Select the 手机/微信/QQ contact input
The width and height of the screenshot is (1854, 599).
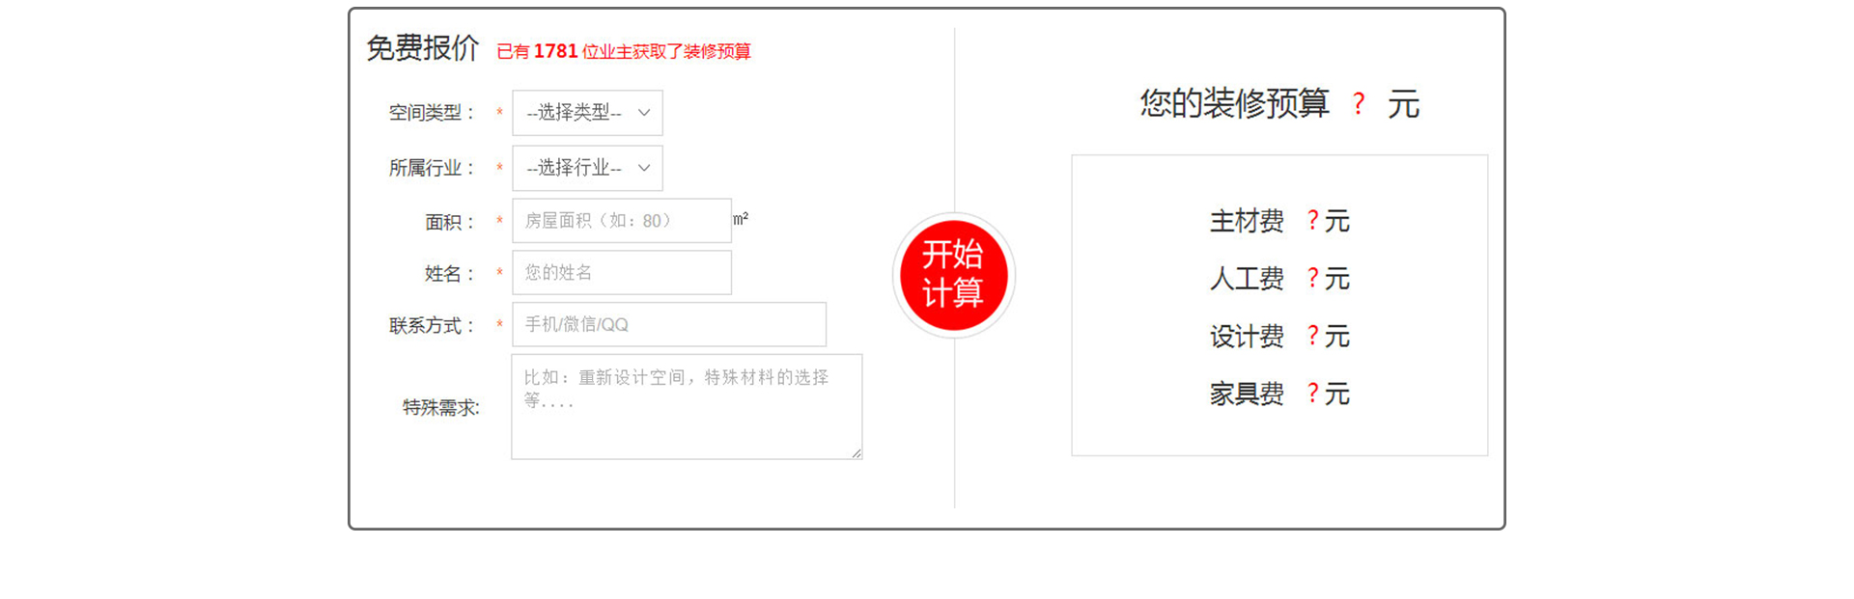(669, 324)
